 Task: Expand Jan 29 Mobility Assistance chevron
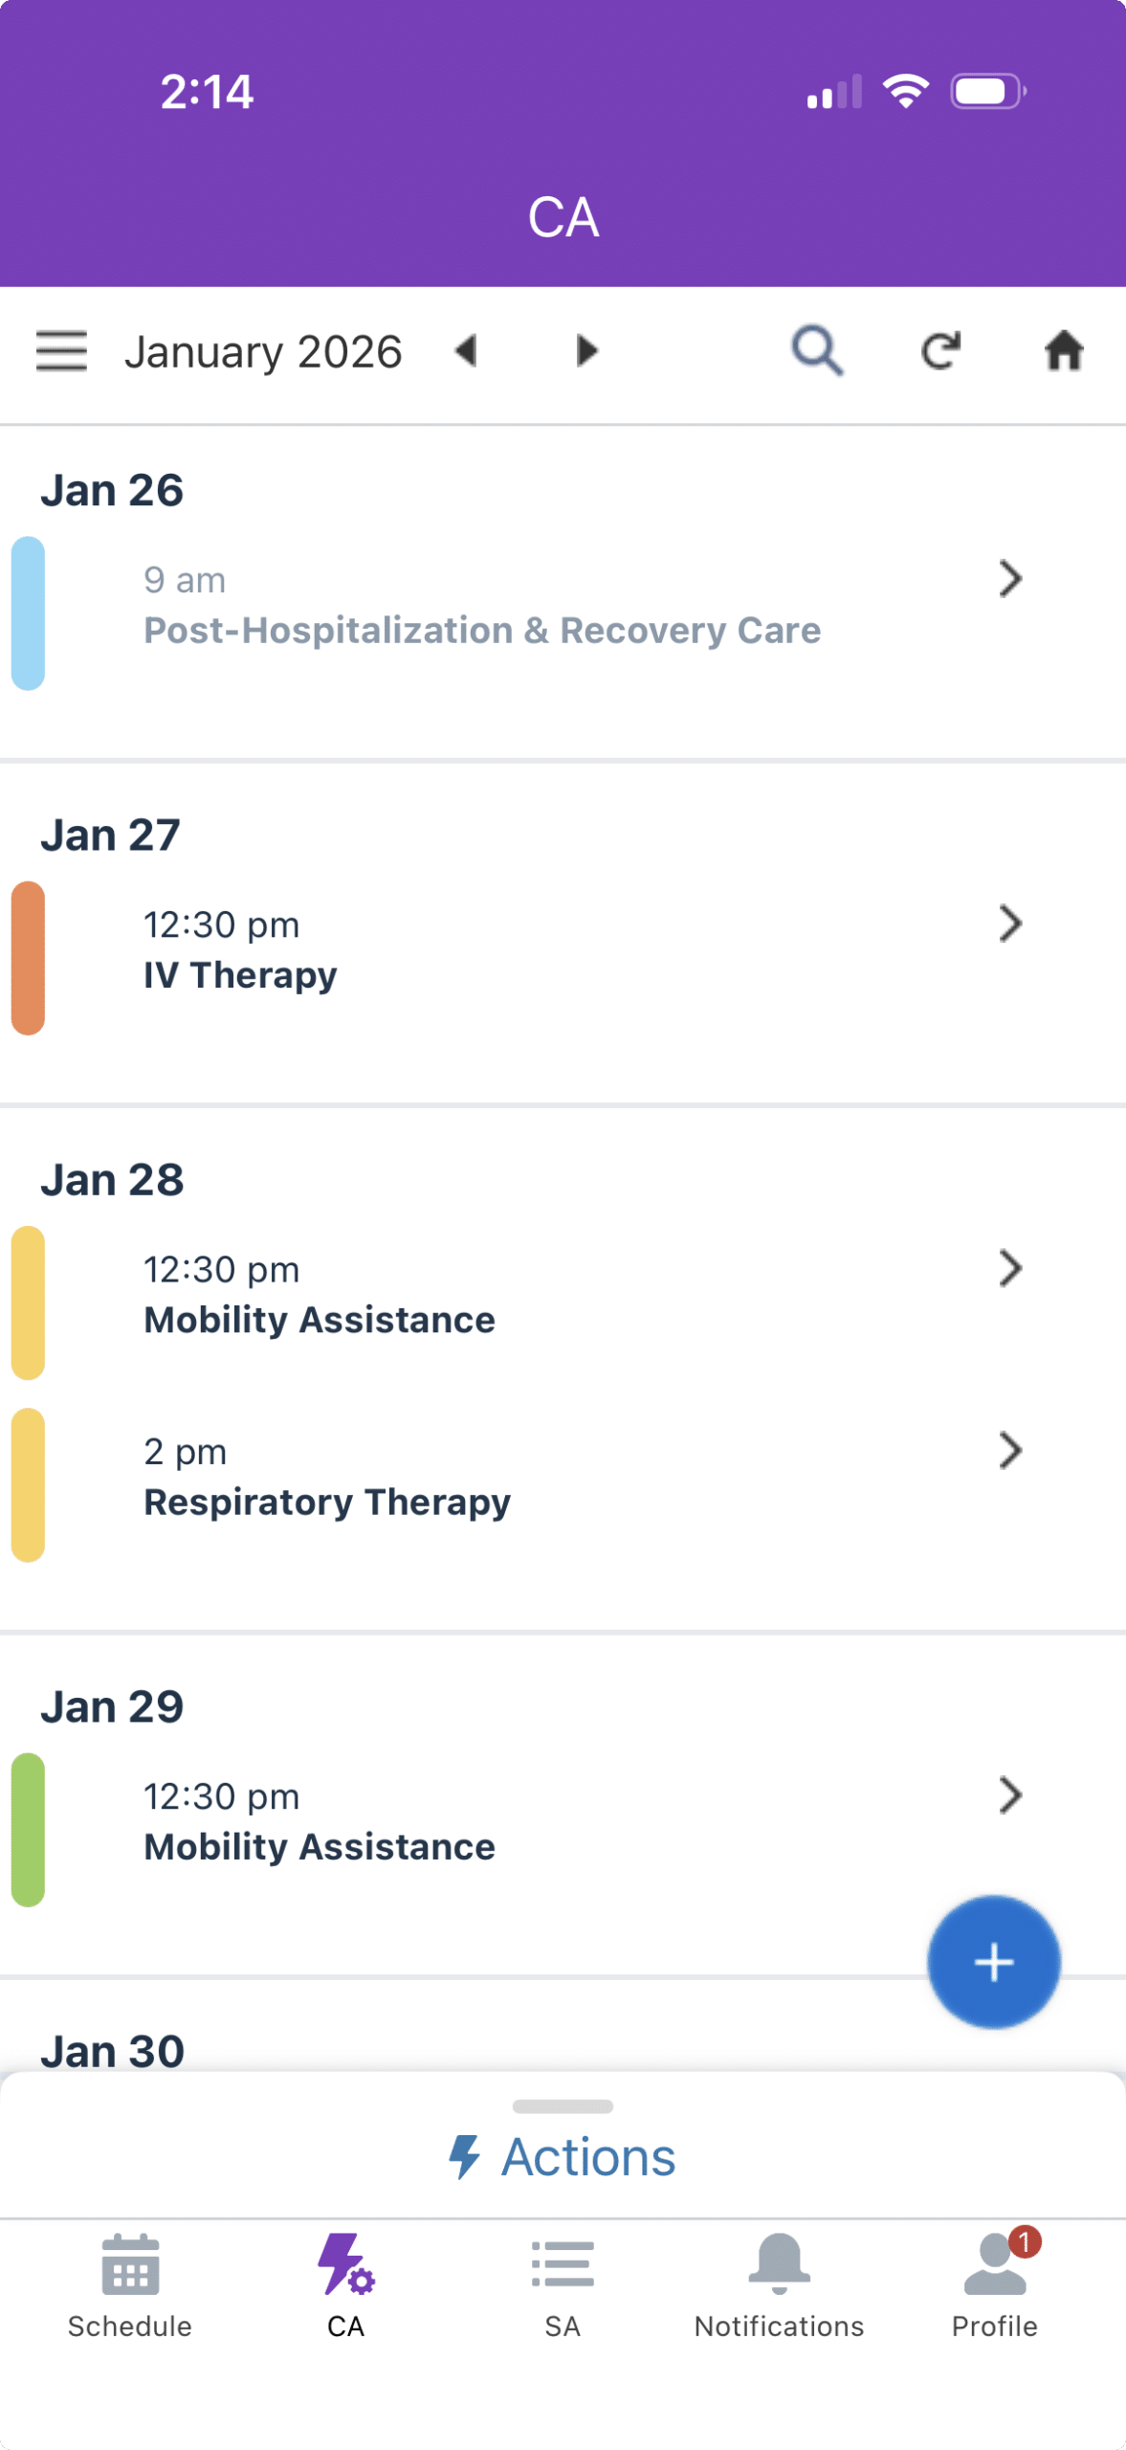tap(1010, 1795)
